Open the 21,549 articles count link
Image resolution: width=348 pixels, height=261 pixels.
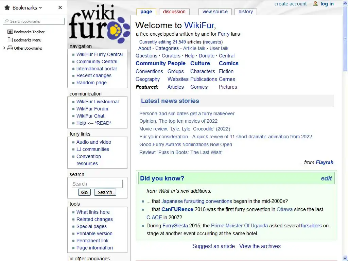(179, 42)
